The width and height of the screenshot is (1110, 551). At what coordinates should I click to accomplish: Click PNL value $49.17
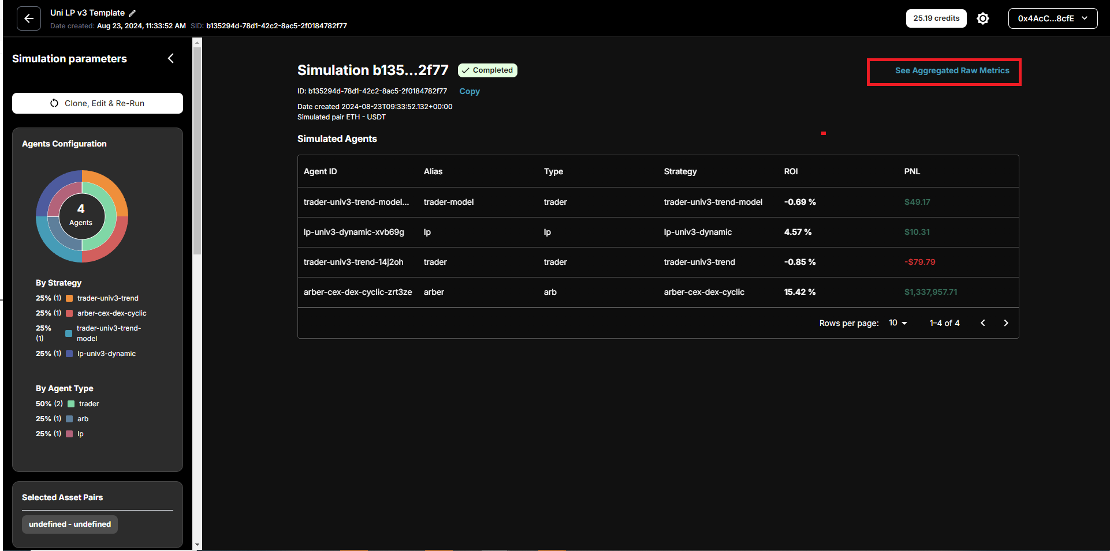coord(917,202)
